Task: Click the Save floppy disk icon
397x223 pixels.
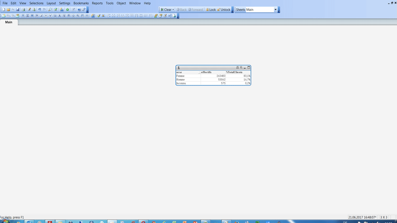Action: 18,10
